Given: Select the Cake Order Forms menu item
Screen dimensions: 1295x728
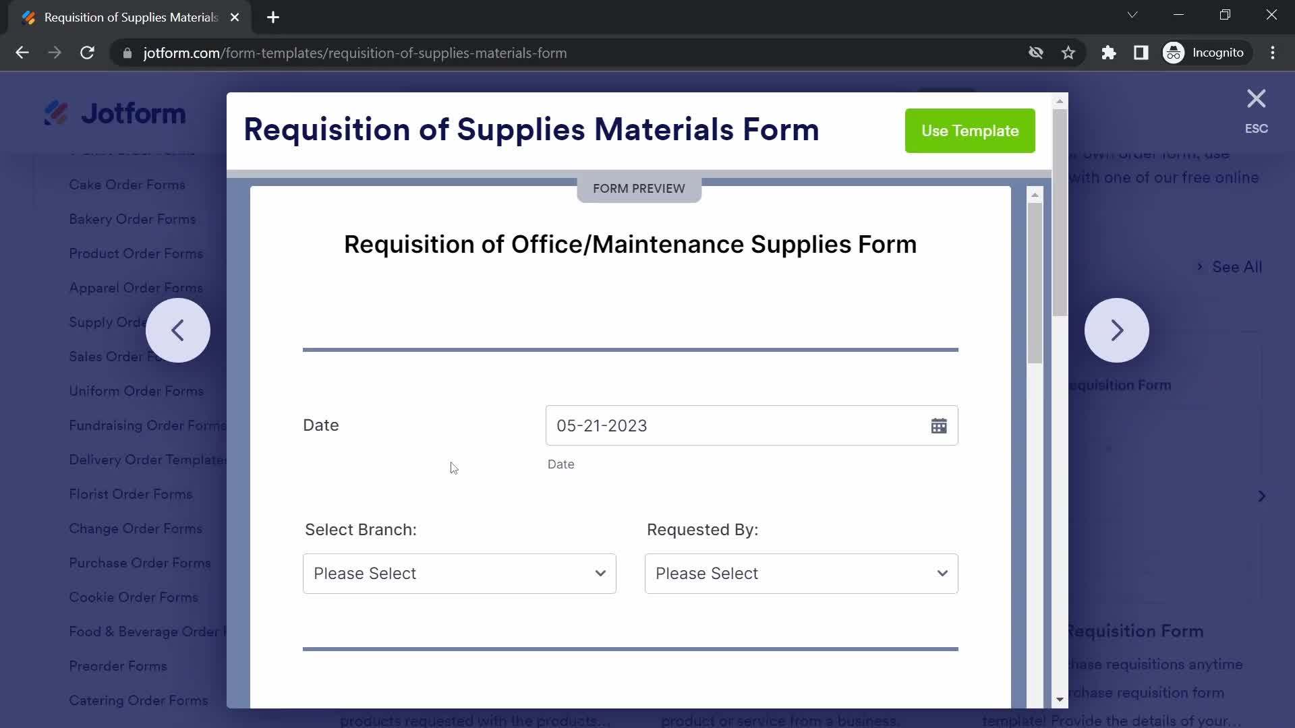Looking at the screenshot, I should click(x=127, y=184).
